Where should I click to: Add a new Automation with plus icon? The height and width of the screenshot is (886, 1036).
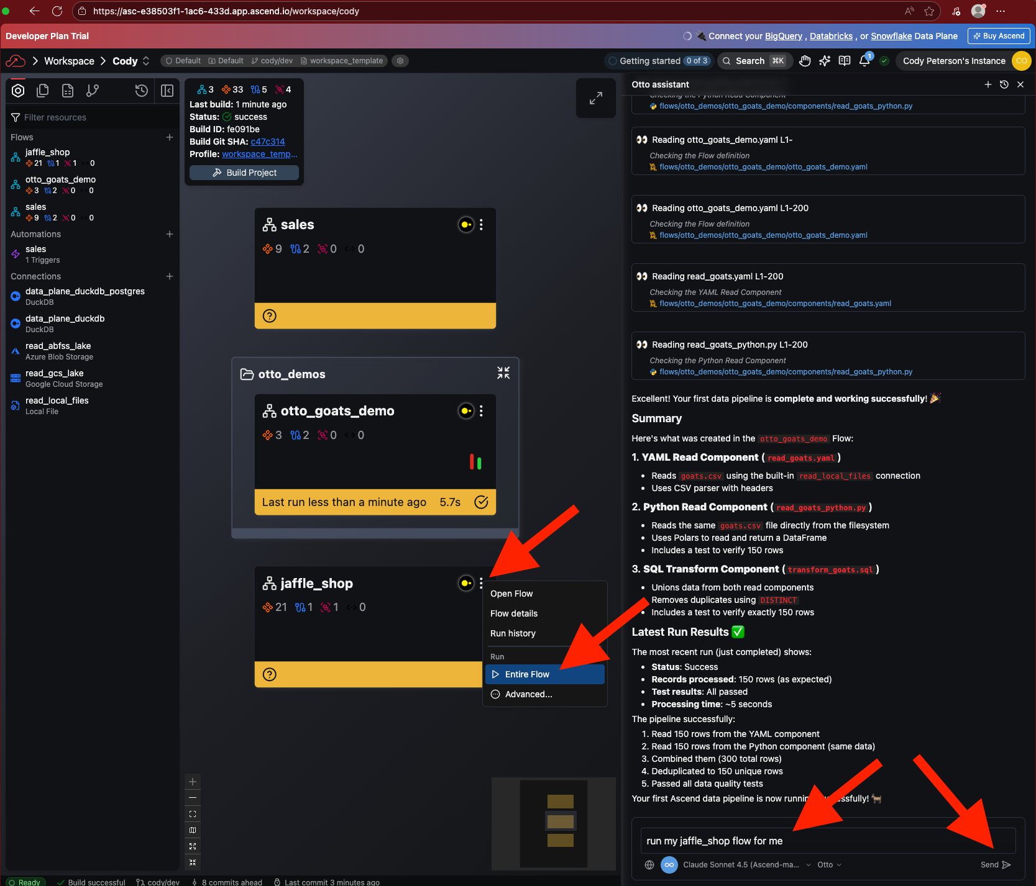(x=170, y=234)
